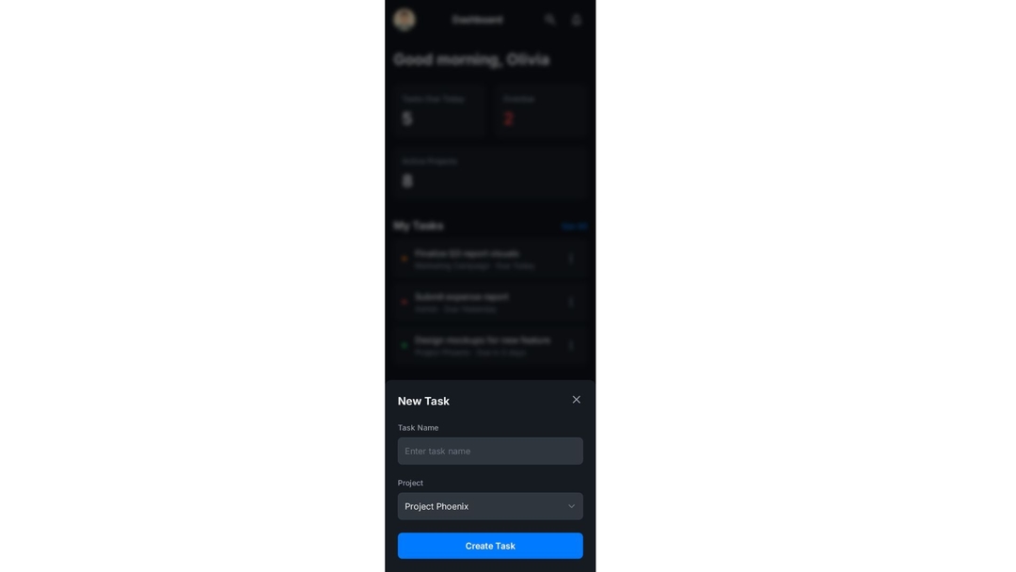Focus the Enter task name field

click(490, 451)
